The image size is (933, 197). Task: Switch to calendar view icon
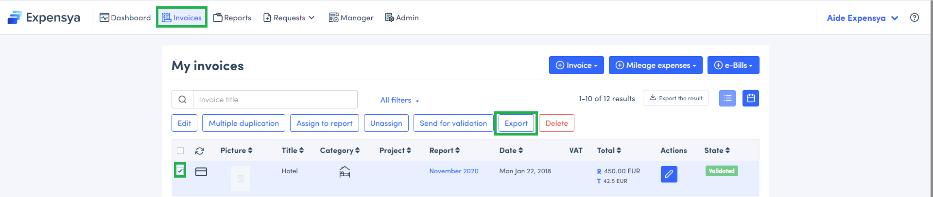point(750,98)
